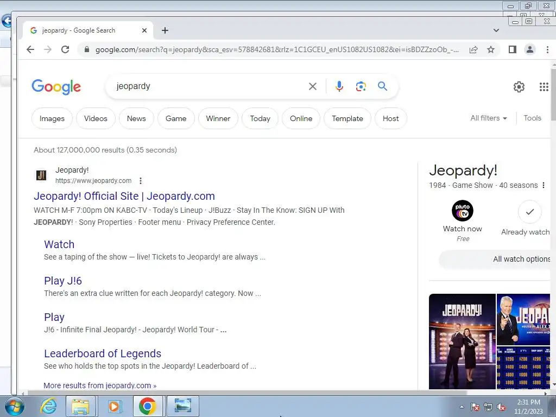Screen dimensions: 556x417
Task: Close the jeopardy - Google Search tab
Action: [144, 30]
